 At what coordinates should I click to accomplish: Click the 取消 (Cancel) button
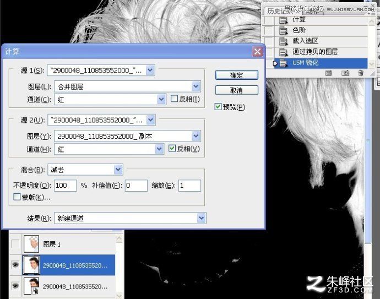[x=236, y=90]
